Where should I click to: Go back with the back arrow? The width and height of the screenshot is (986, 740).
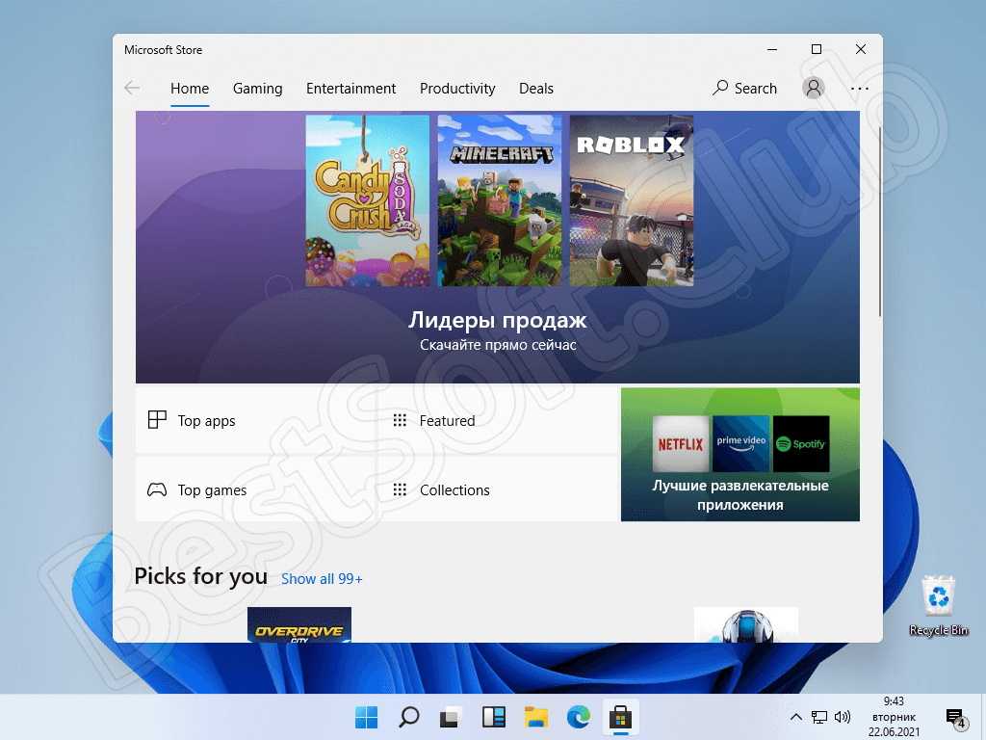132,88
